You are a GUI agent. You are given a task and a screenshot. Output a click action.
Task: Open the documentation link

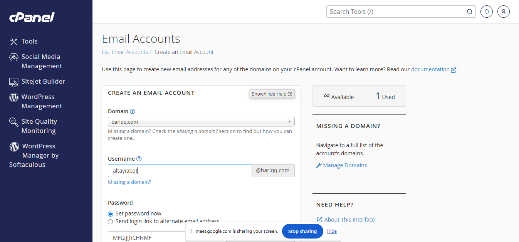click(430, 70)
